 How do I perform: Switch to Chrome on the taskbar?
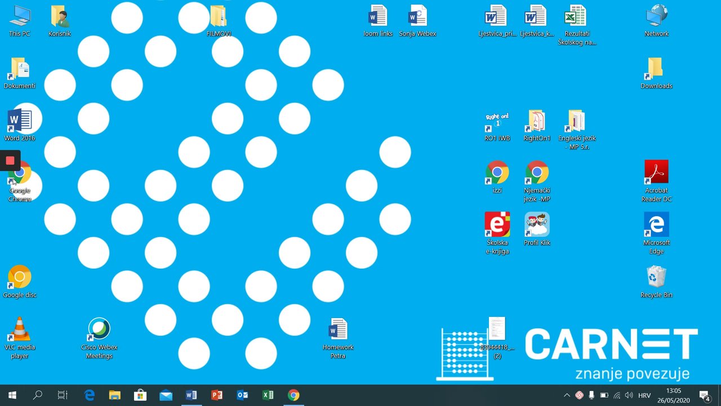(293, 395)
